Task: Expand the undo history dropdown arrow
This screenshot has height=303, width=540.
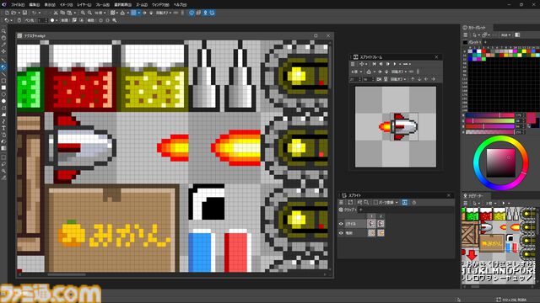Action: 39,13
